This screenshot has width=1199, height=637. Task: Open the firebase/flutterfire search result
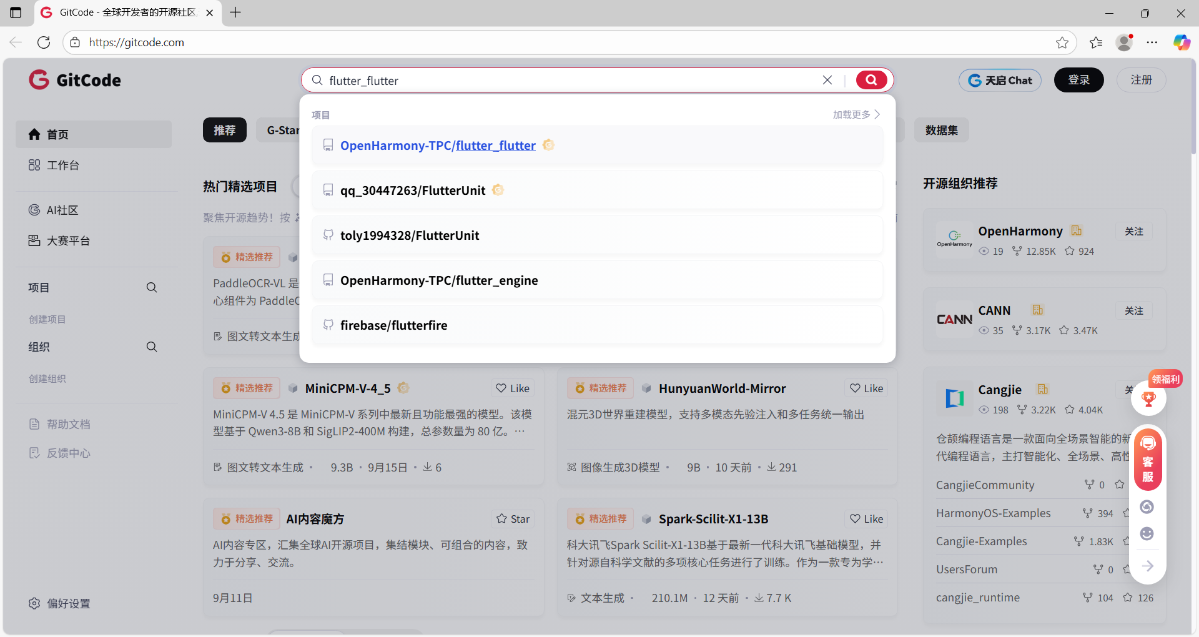pyautogui.click(x=598, y=325)
